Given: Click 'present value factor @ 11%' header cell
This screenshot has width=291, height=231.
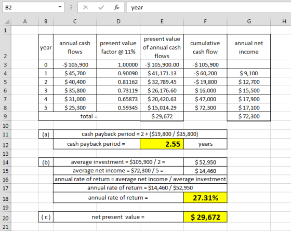Looking at the screenshot, I should point(118,47).
